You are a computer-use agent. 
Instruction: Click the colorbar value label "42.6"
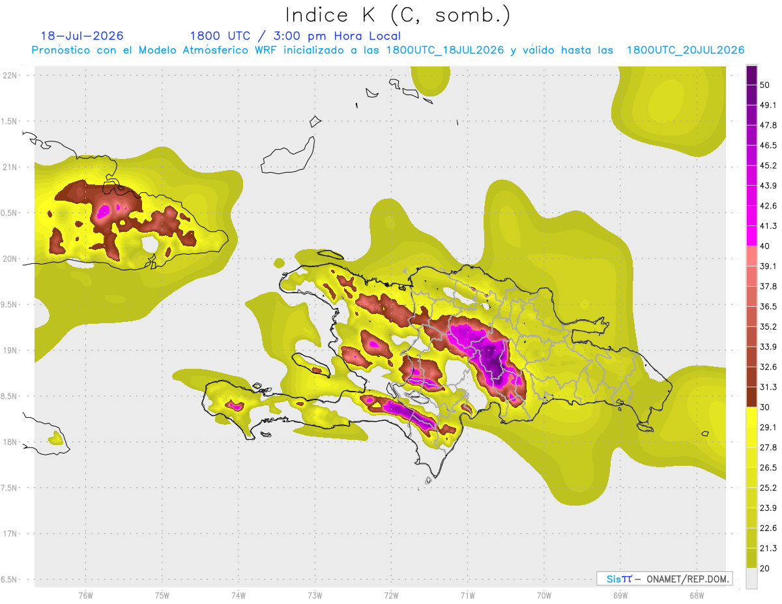pyautogui.click(x=768, y=206)
